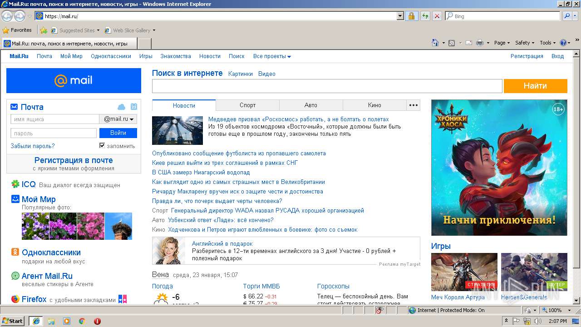Viewport: 581px width, 327px height.
Task: Open Windows Explorer folder on taskbar
Action: click(x=51, y=321)
